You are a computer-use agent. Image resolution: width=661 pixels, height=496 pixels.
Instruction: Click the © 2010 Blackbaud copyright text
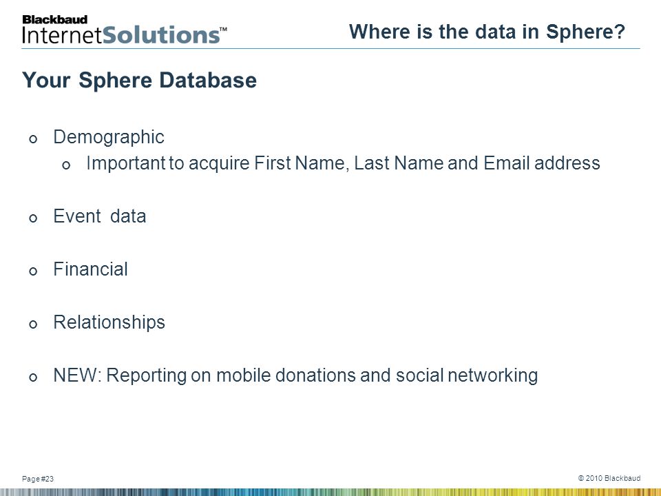[609, 478]
